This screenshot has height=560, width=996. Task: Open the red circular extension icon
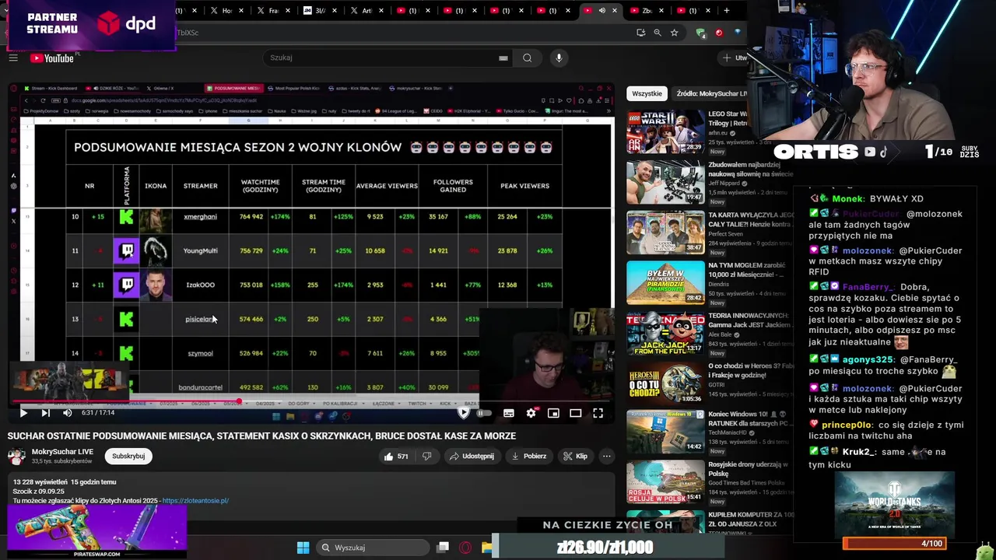pyautogui.click(x=719, y=33)
